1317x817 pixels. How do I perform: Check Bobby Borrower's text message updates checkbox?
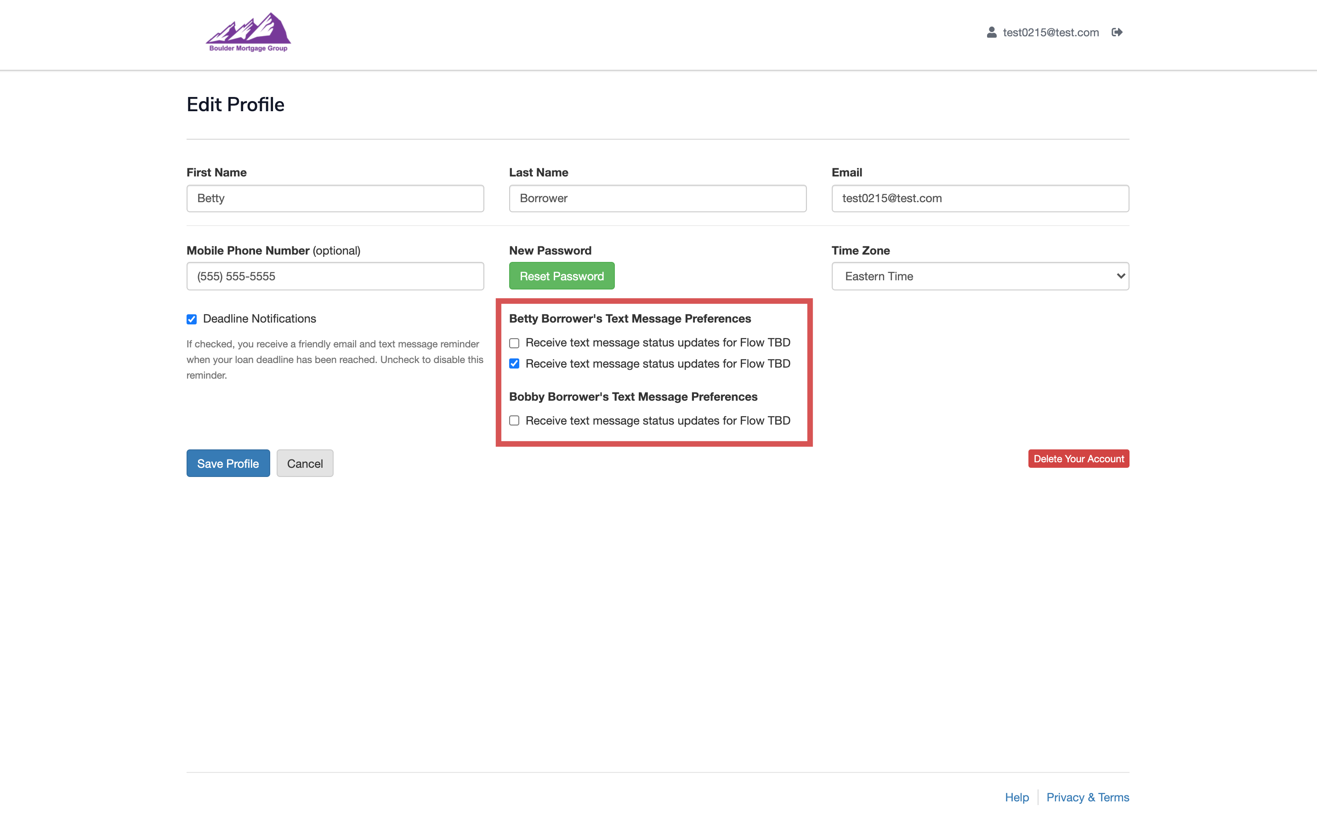(514, 421)
